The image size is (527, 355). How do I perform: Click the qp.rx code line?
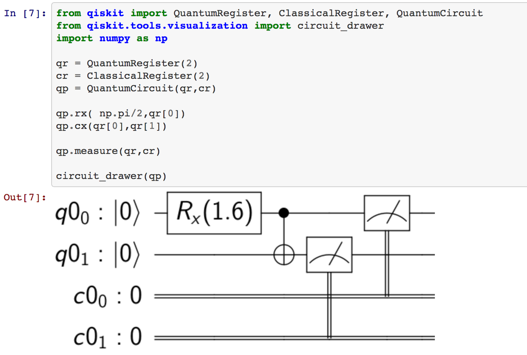[x=121, y=114]
